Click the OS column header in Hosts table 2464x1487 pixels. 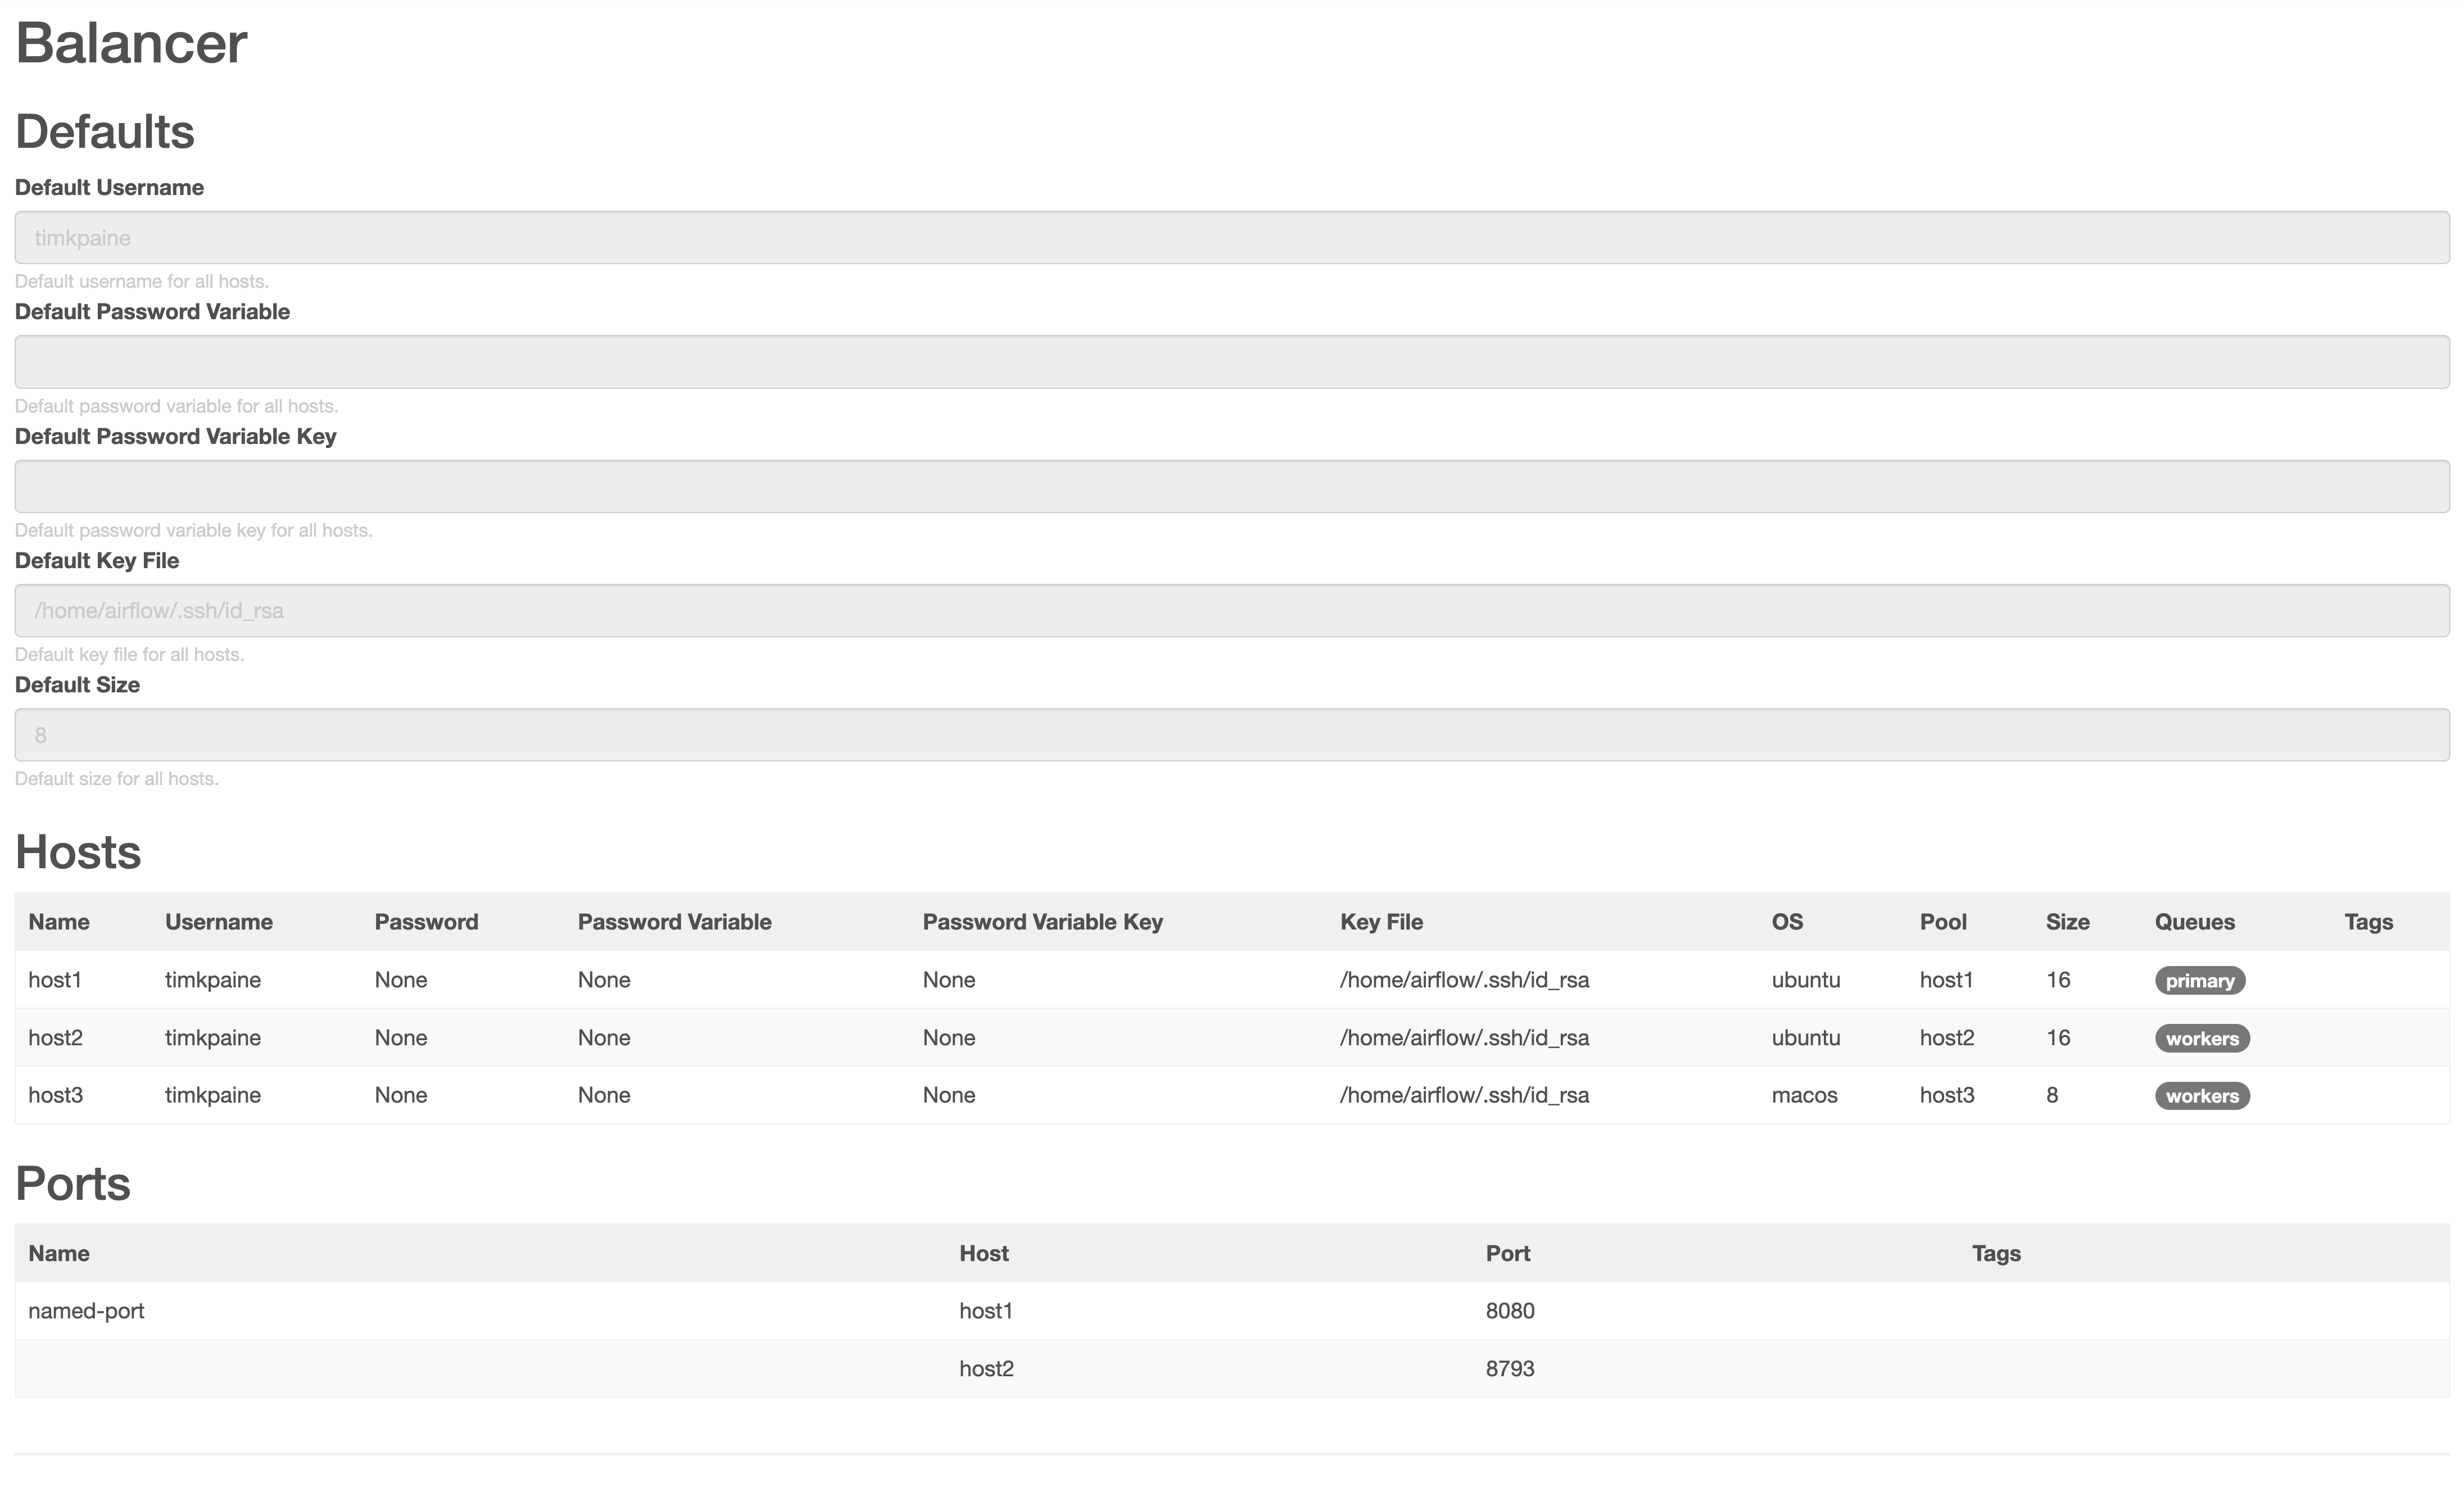point(1788,921)
